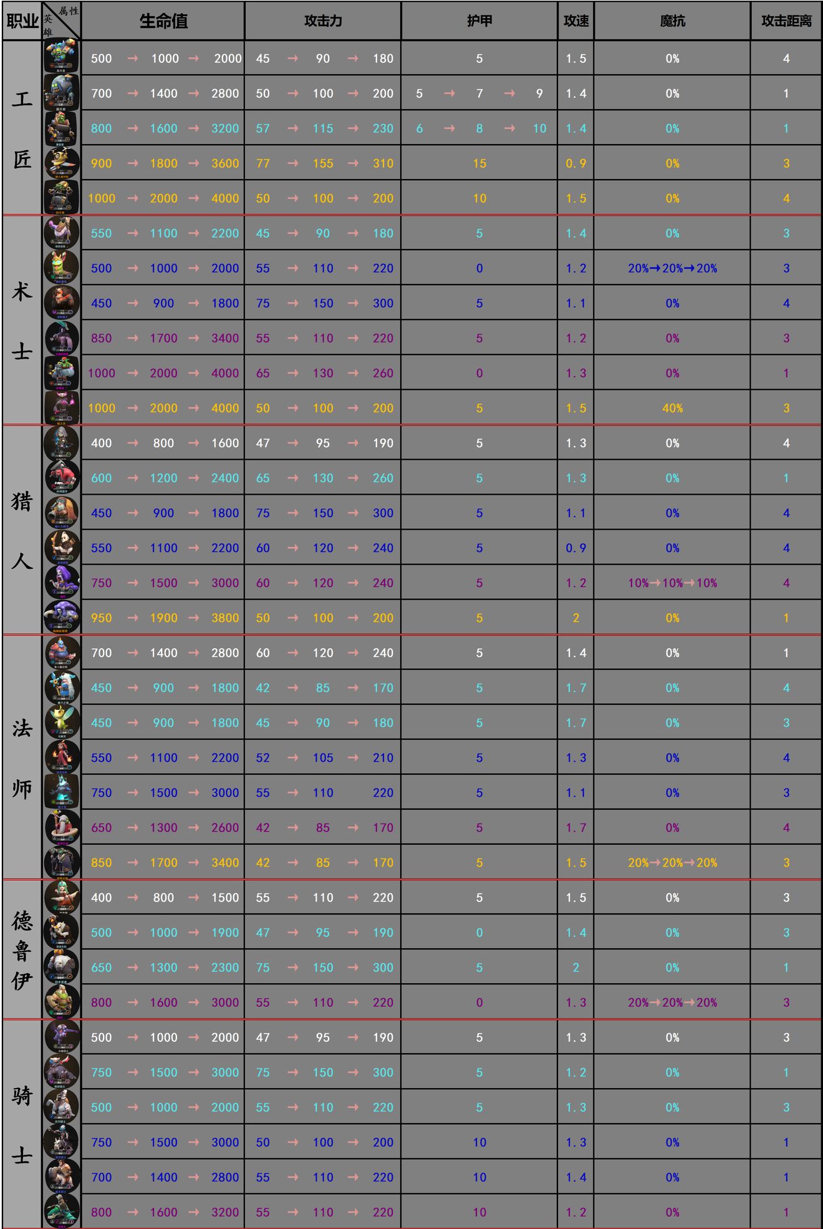This screenshot has width=823, height=1229.
Task: Select hero portrait in the 950-health row
Action: coord(62,617)
